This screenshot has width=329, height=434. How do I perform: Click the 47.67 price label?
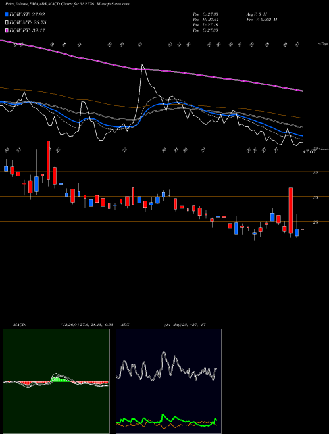[309, 152]
